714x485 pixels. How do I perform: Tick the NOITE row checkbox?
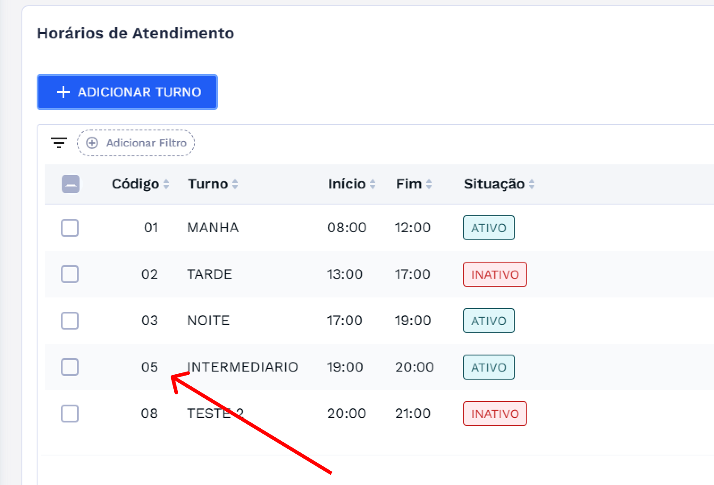(70, 321)
